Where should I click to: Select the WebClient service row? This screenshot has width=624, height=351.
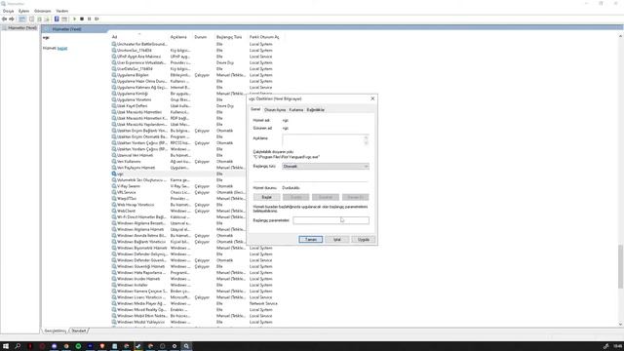click(x=178, y=211)
